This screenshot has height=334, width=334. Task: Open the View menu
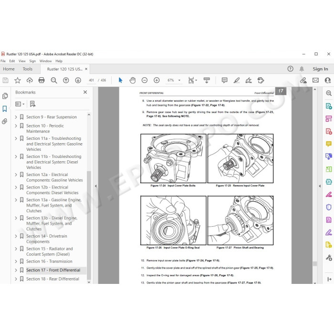(22, 61)
